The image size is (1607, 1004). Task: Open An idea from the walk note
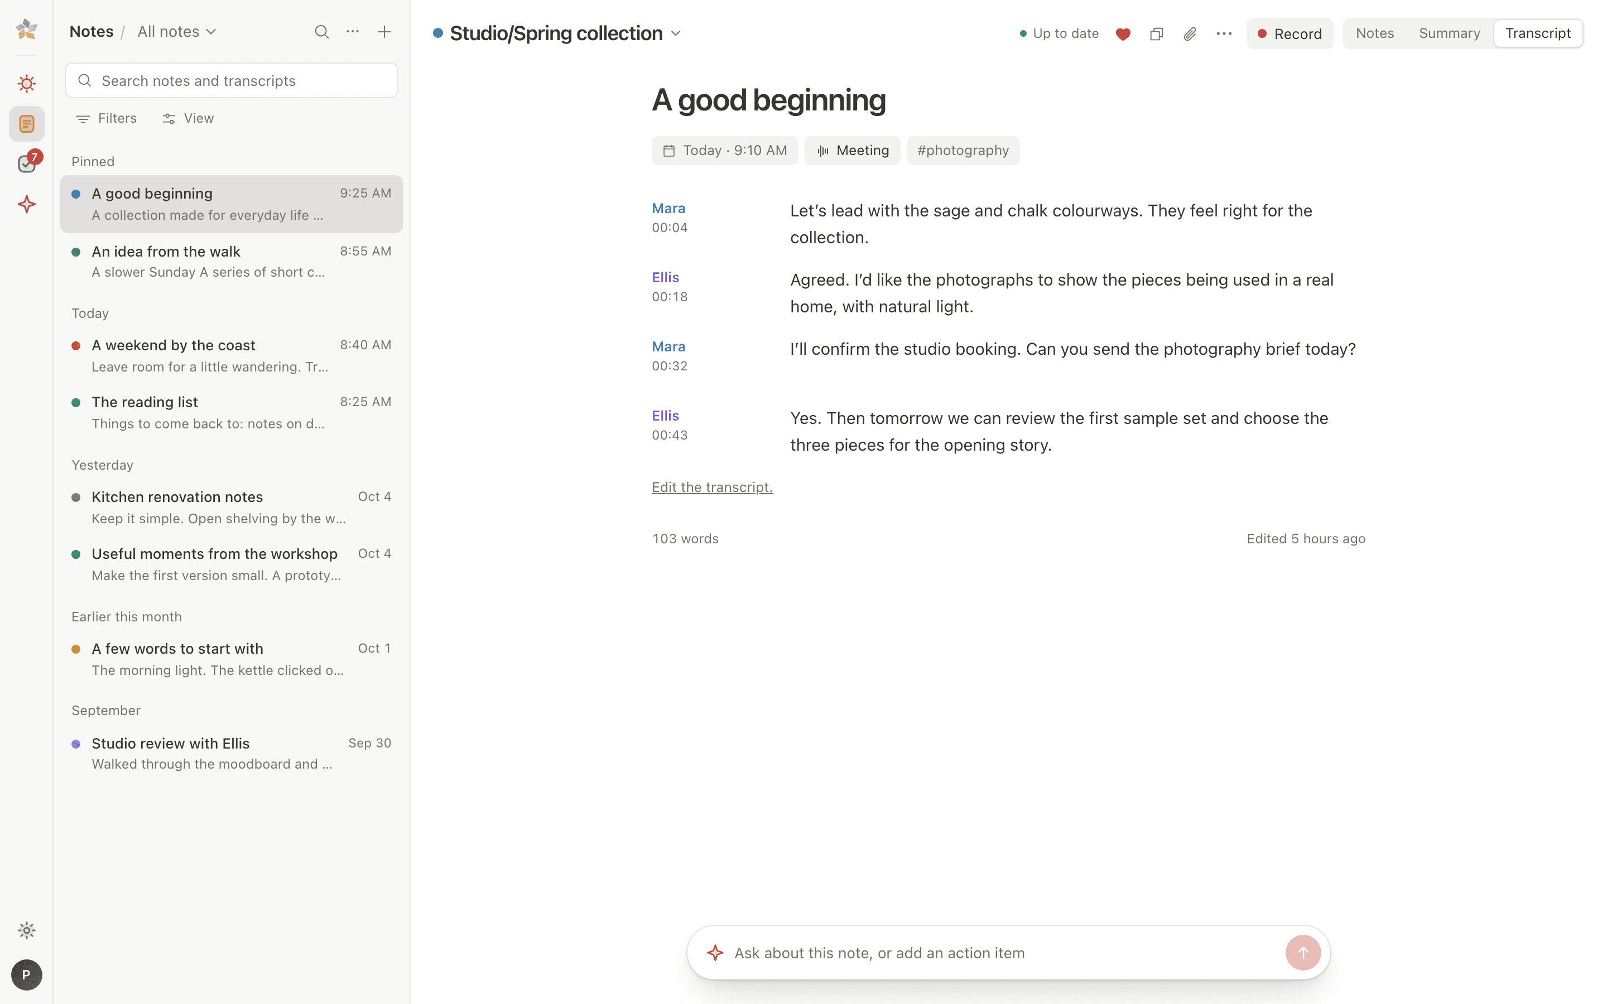click(231, 262)
